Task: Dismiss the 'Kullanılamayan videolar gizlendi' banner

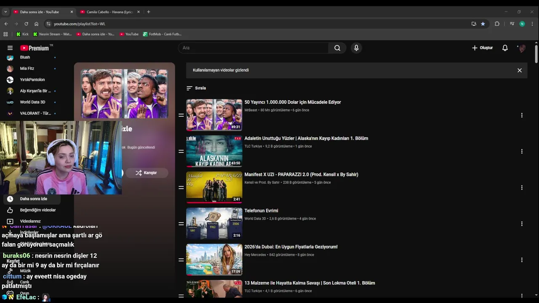Action: click(520, 70)
